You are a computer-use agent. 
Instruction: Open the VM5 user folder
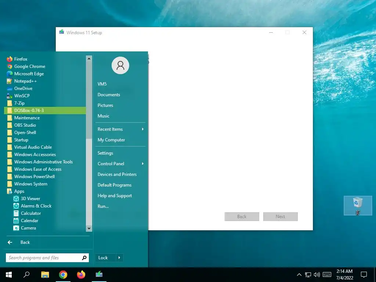click(120, 84)
